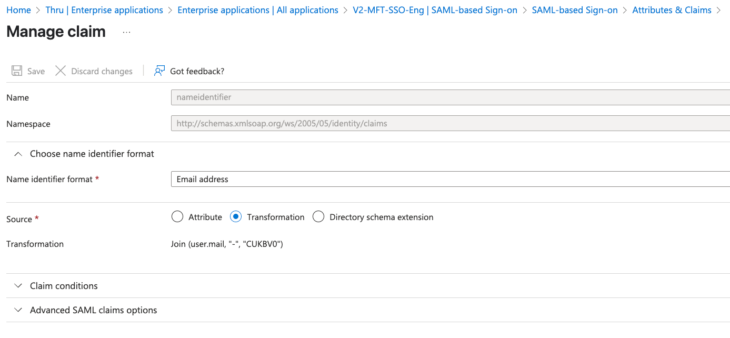Screen dimensions: 730x338
Task: Go back to Attributes & Claims breadcrumb
Action: (x=672, y=10)
